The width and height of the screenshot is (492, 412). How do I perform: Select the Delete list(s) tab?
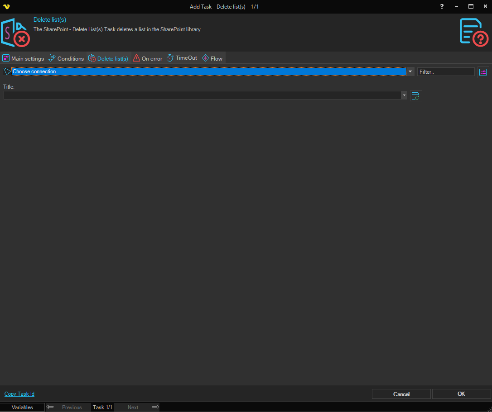coord(108,58)
